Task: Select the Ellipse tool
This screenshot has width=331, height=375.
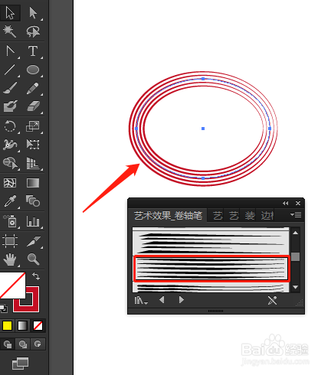Action: 33,70
